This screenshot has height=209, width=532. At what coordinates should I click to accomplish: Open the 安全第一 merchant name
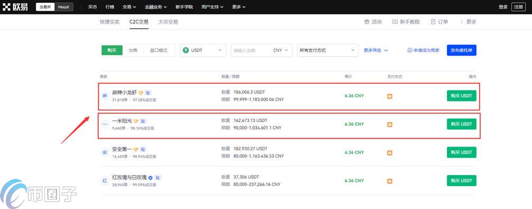pos(122,149)
